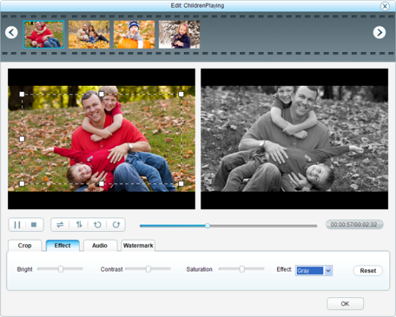396x317 pixels.
Task: Stop the video playback
Action: [34, 225]
